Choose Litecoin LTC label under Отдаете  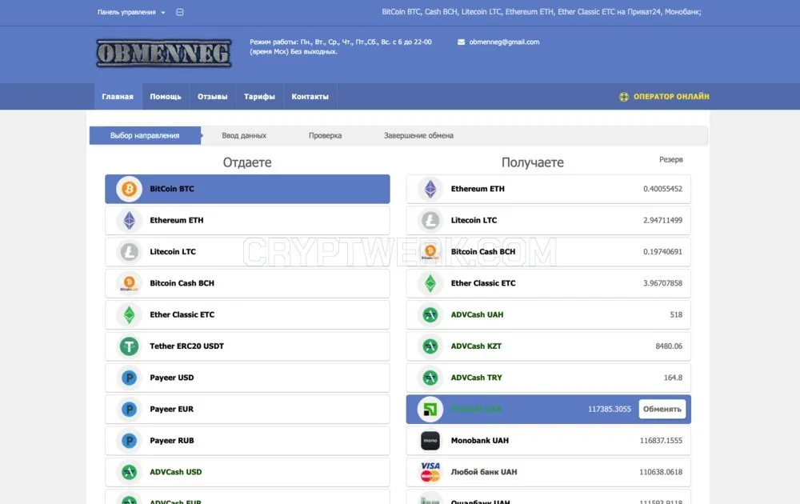173,252
